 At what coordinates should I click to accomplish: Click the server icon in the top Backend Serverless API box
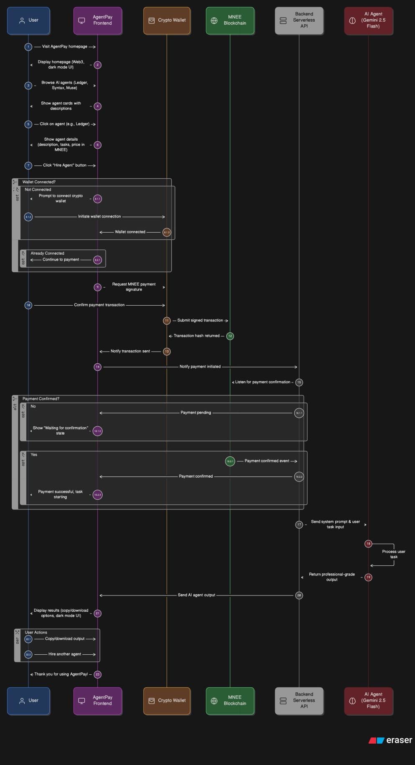[283, 20]
